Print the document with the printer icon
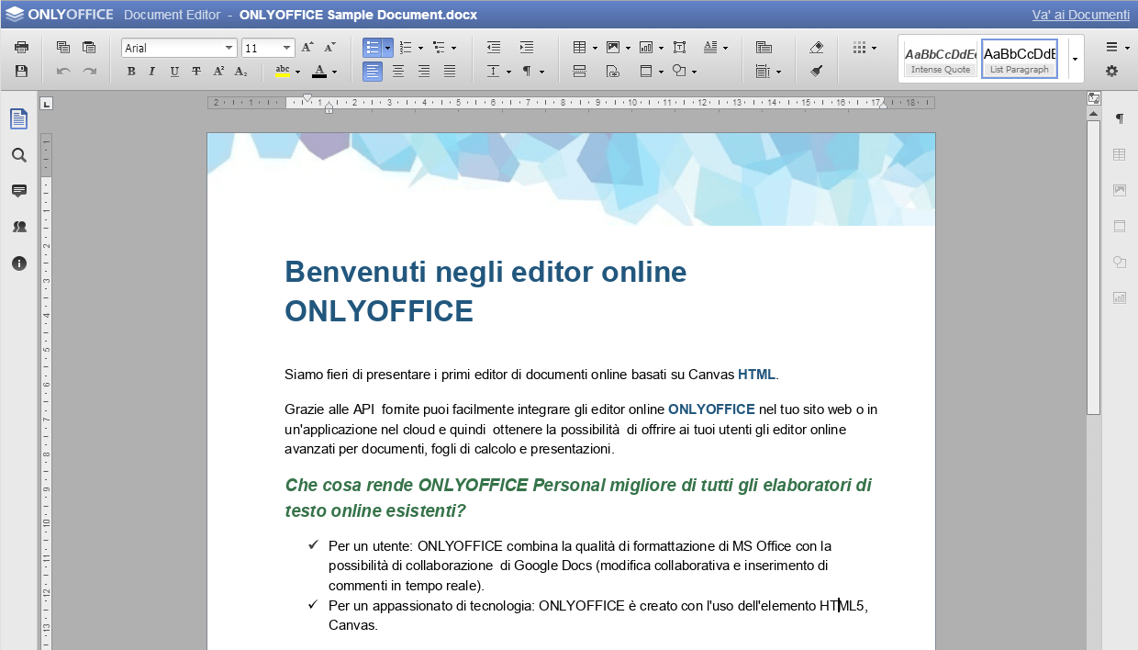The width and height of the screenshot is (1138, 650). coord(21,48)
